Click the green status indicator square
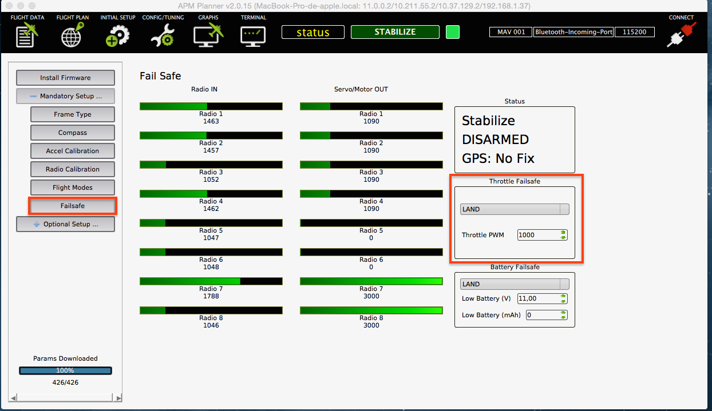The height and width of the screenshot is (411, 712). click(x=453, y=32)
